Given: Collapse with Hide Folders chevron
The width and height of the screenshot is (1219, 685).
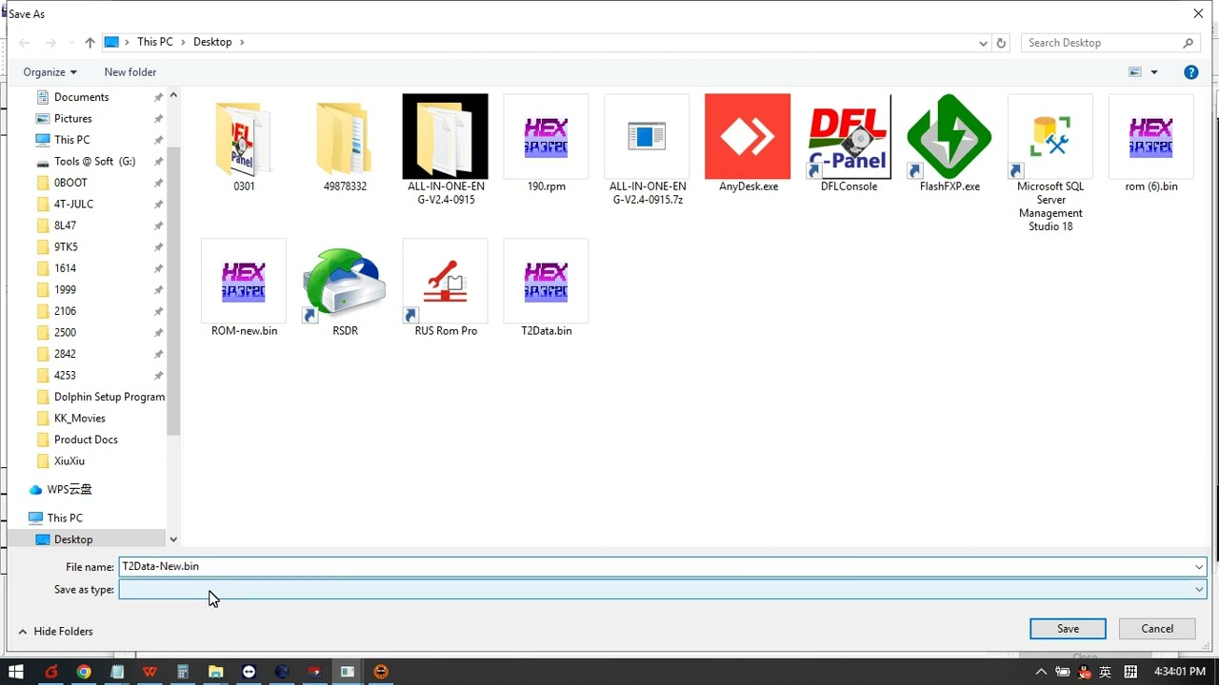Looking at the screenshot, I should point(23,632).
